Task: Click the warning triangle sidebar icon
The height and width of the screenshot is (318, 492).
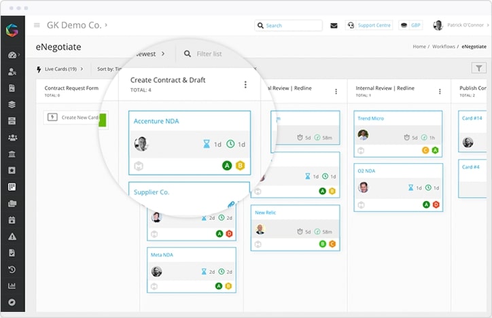Action: (x=12, y=236)
